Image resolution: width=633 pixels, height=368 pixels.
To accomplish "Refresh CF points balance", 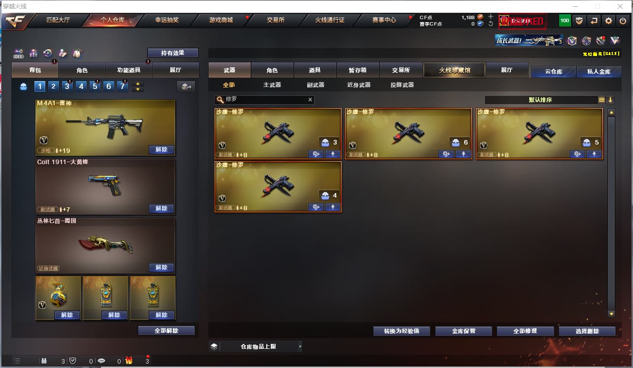I will pyautogui.click(x=490, y=24).
